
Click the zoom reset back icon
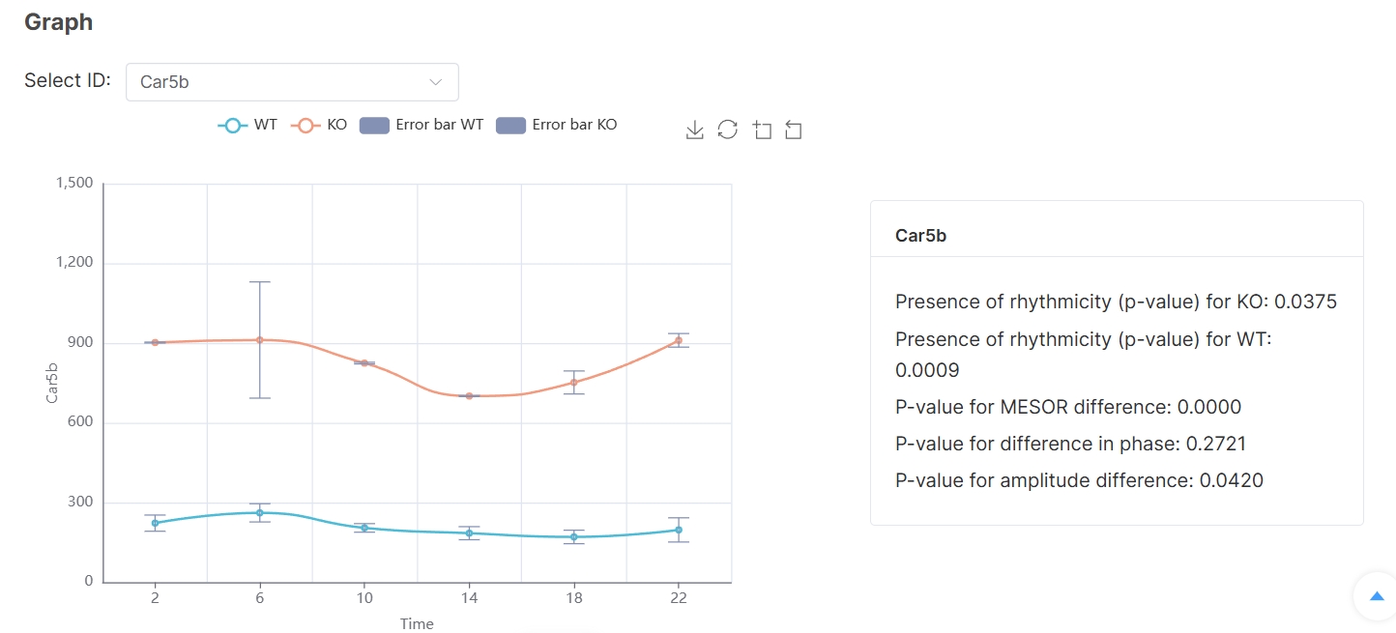(794, 130)
